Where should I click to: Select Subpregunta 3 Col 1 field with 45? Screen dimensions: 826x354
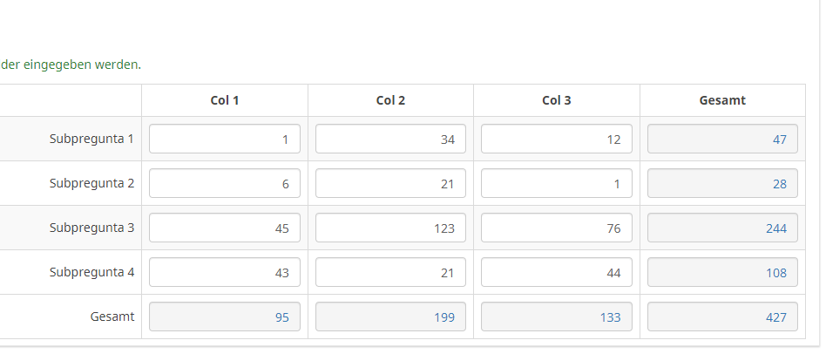point(225,228)
